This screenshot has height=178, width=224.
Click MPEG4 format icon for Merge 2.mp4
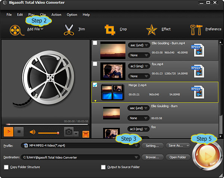click(198, 92)
